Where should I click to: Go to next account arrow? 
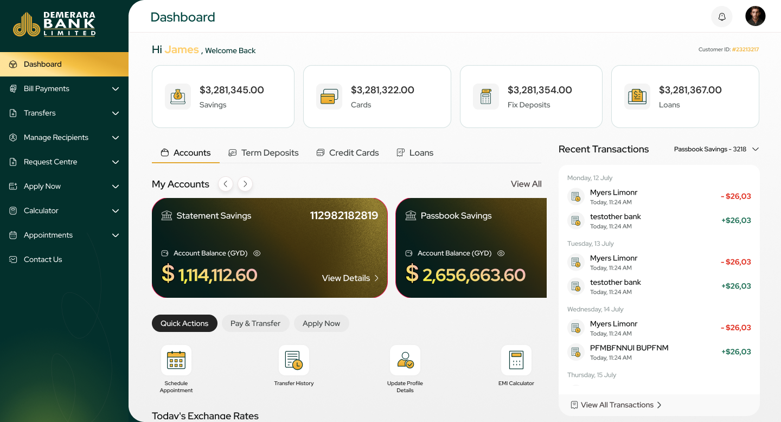tap(245, 184)
